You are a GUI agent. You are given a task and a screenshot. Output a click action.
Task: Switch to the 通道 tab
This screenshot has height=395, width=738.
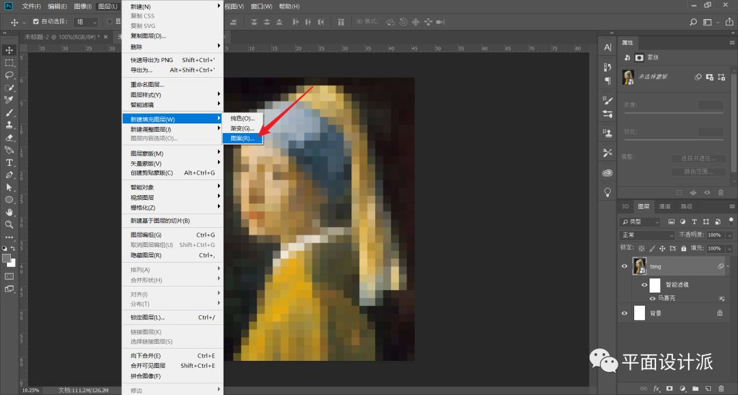(664, 206)
